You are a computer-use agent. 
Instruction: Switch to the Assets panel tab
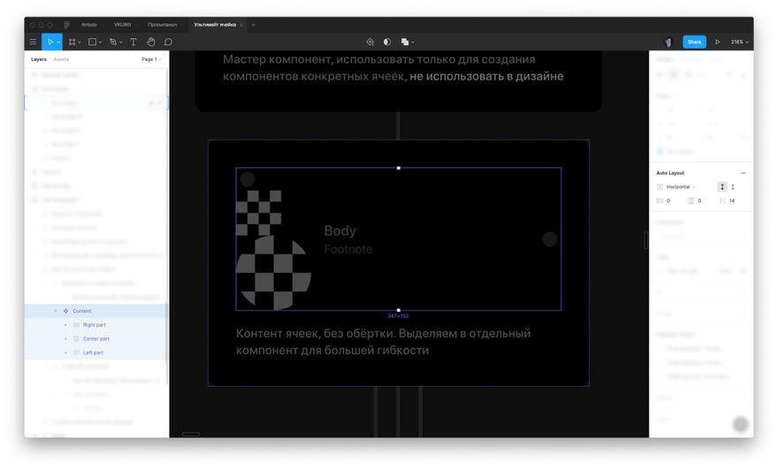[61, 59]
